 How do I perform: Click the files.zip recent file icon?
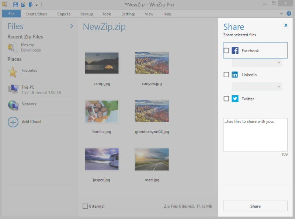(x=13, y=47)
